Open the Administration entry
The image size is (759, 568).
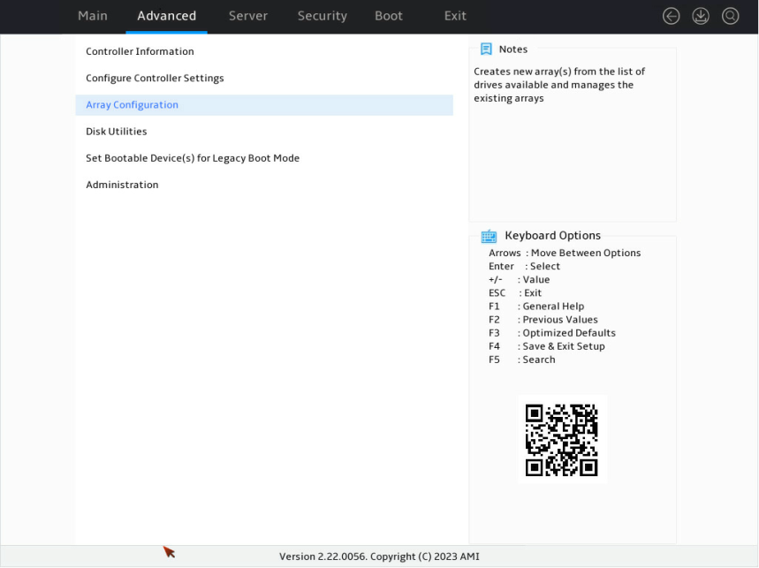(264, 185)
